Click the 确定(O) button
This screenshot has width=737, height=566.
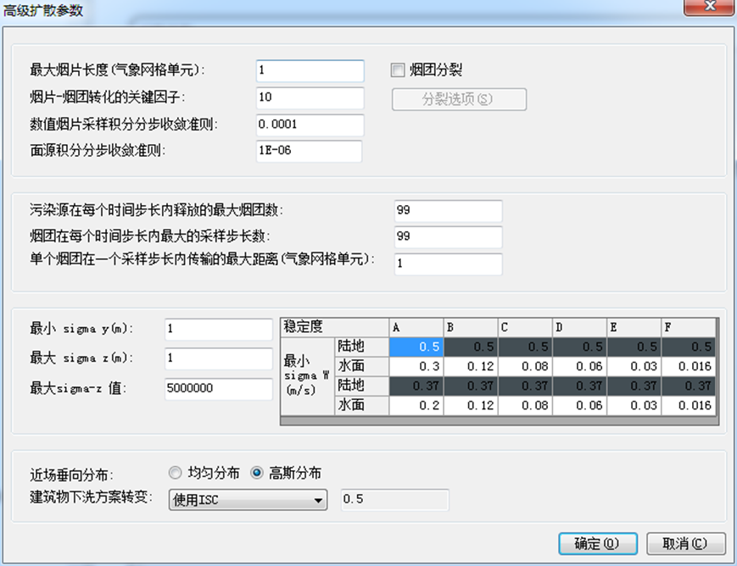(x=597, y=543)
